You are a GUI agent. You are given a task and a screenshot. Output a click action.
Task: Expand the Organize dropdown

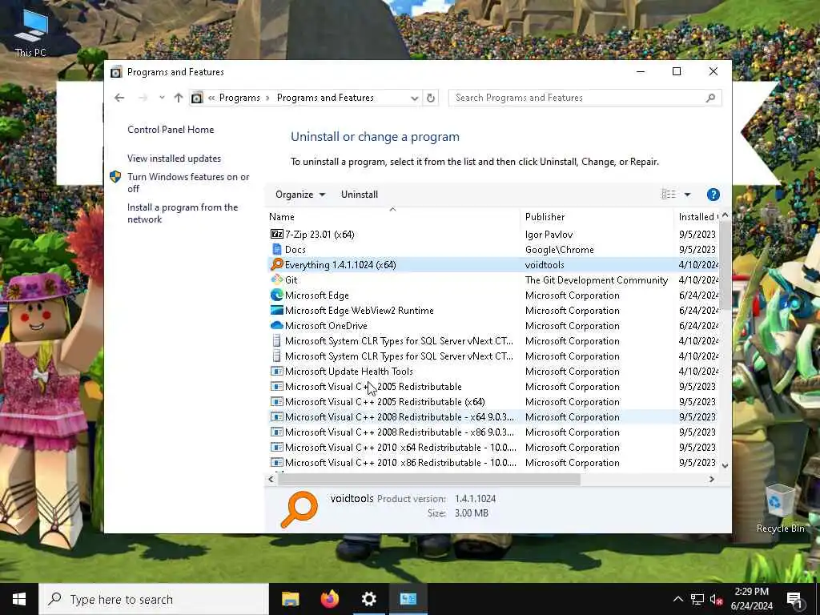pos(299,195)
